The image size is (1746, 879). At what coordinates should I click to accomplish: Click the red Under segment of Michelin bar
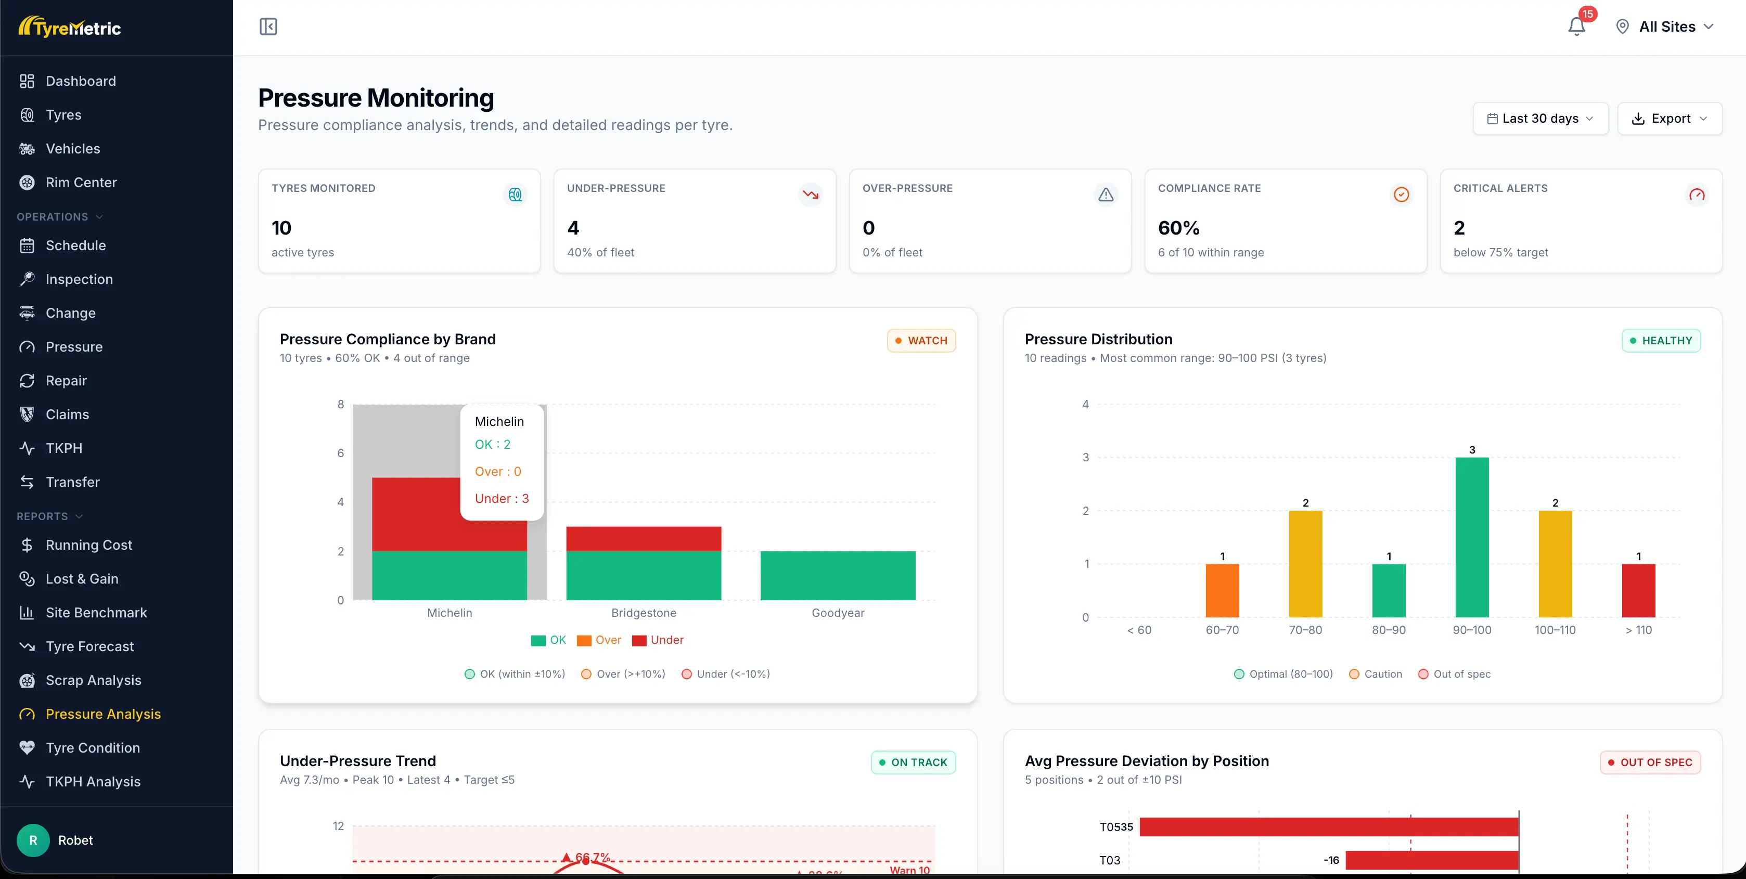pyautogui.click(x=416, y=514)
